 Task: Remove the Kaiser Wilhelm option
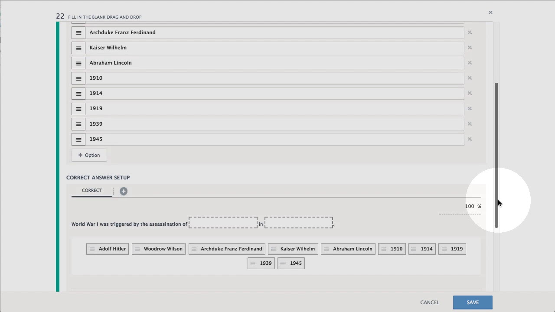[470, 48]
